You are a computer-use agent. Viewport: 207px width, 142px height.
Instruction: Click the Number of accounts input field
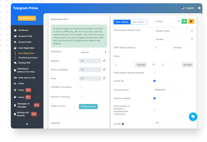point(93,87)
